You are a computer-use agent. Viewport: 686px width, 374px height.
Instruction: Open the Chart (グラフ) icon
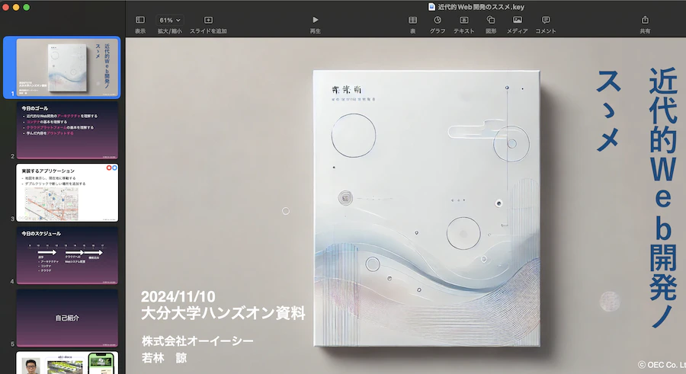[x=438, y=20]
